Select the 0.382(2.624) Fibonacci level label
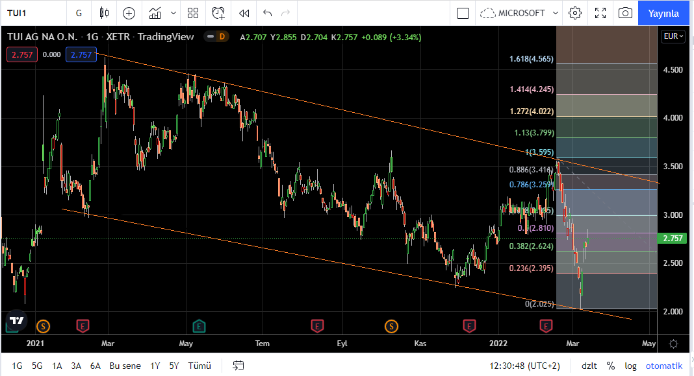Image resolution: width=694 pixels, height=376 pixels. tap(531, 246)
